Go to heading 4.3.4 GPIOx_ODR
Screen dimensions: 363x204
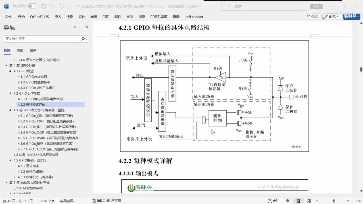pyautogui.click(x=47, y=132)
